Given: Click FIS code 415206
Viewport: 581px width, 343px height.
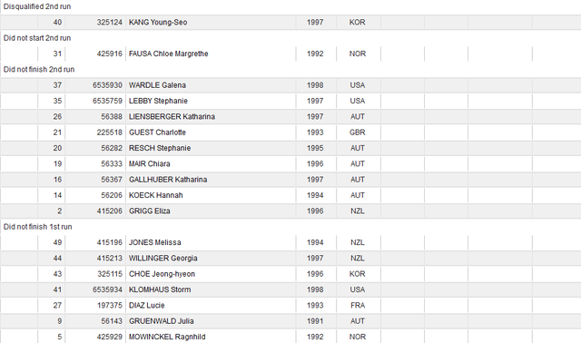Looking at the screenshot, I should (109, 211).
